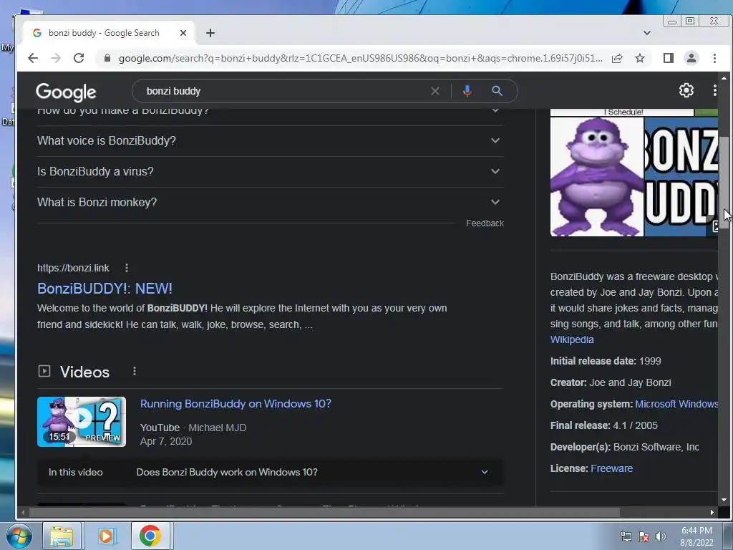Open the Microsoft Windows link
The height and width of the screenshot is (550, 733).
(676, 404)
